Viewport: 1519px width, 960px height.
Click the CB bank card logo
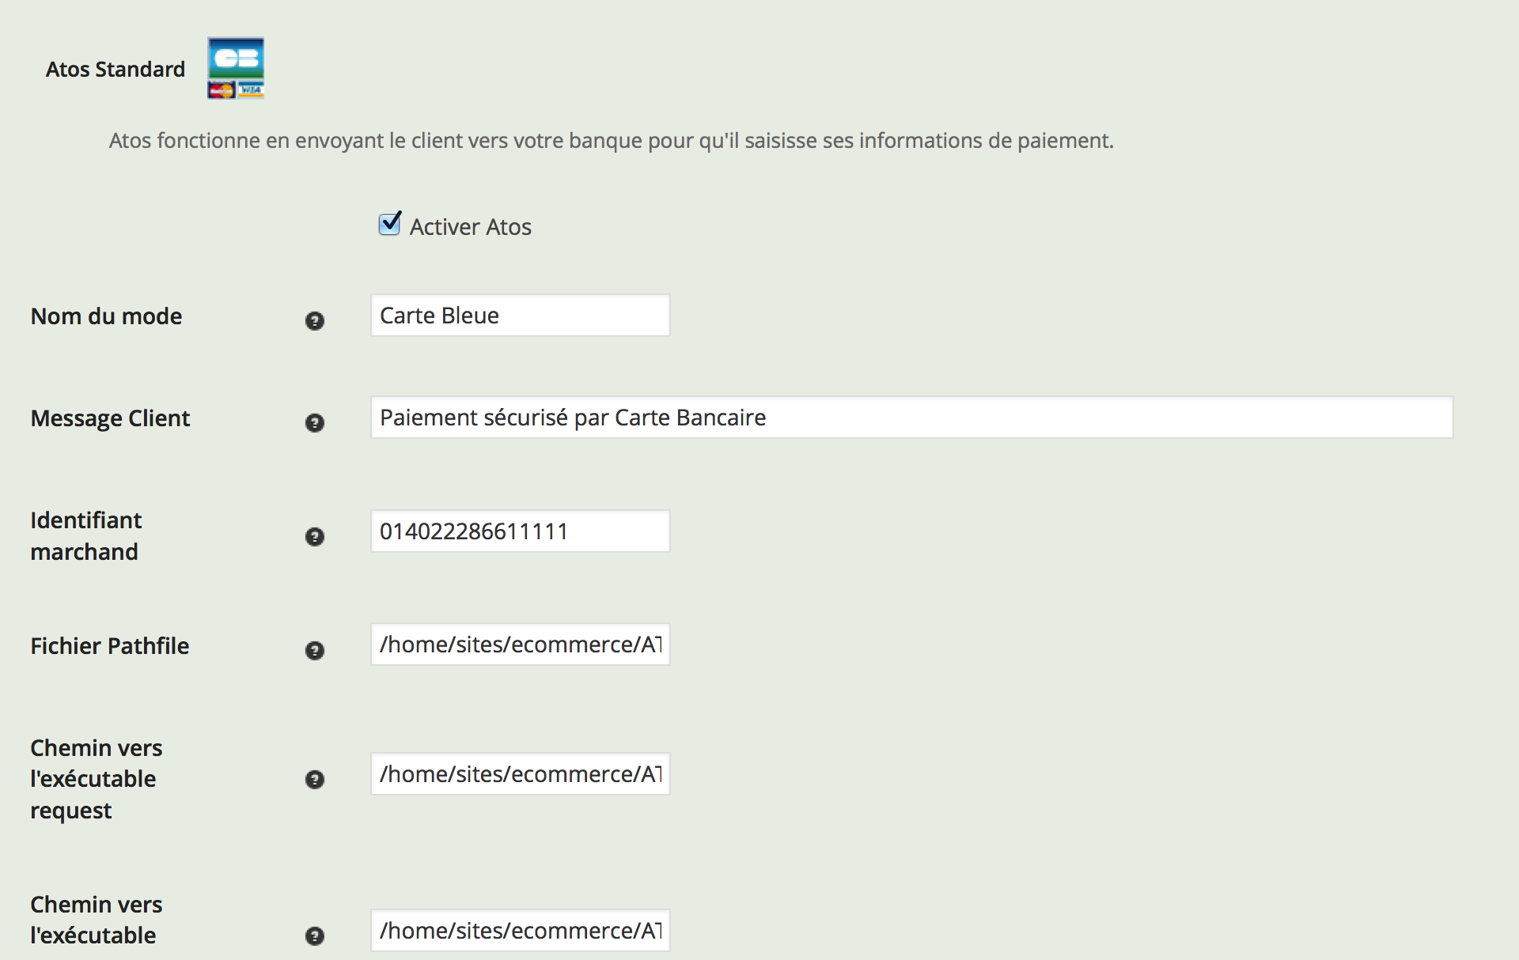click(236, 68)
